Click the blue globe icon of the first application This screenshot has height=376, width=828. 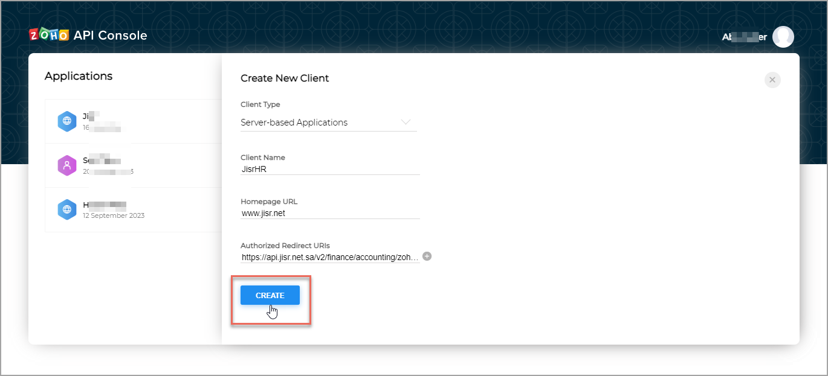point(66,121)
